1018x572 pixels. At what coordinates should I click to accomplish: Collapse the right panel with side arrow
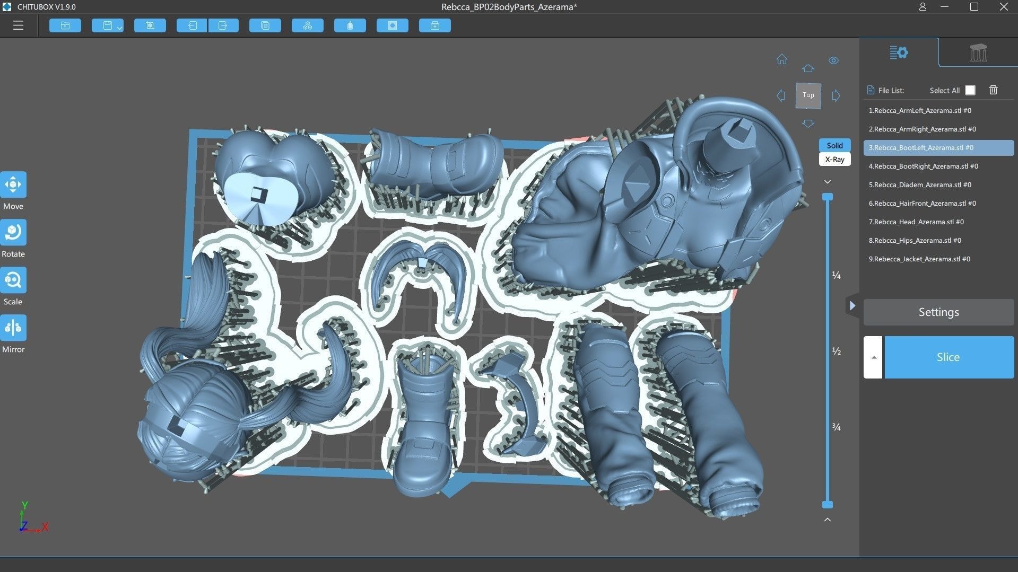[852, 306]
